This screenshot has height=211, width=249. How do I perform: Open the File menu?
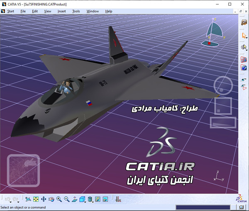pyautogui.click(x=23, y=11)
